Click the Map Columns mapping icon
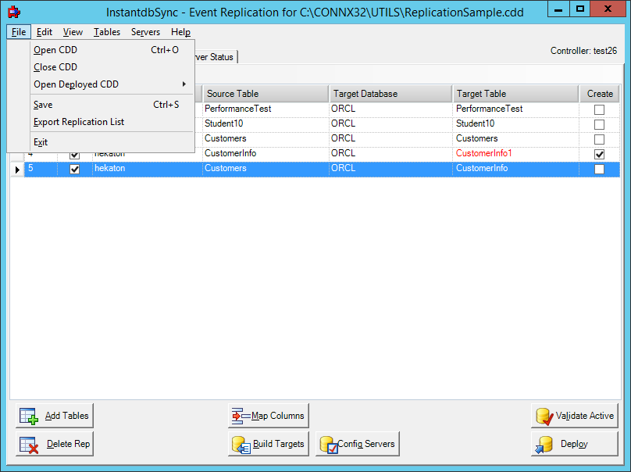The width and height of the screenshot is (631, 472). point(238,415)
